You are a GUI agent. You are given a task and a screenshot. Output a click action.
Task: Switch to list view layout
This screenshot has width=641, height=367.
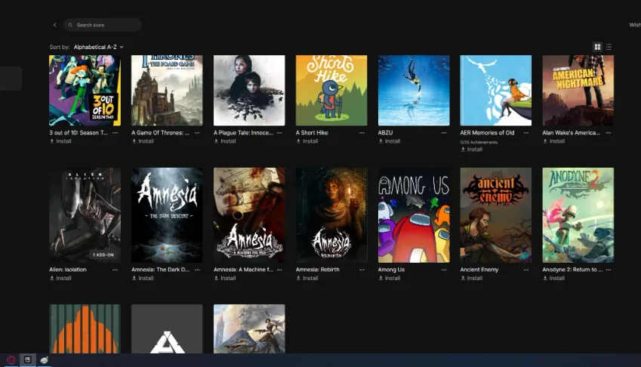[x=609, y=47]
